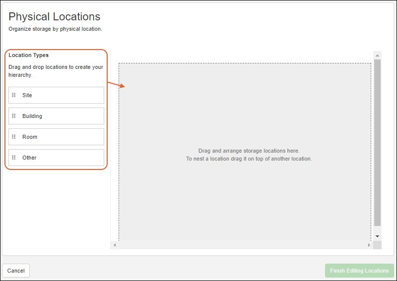Image resolution: width=397 pixels, height=281 pixels.
Task: Click the drag handle icon beside Site
Action: click(x=14, y=95)
